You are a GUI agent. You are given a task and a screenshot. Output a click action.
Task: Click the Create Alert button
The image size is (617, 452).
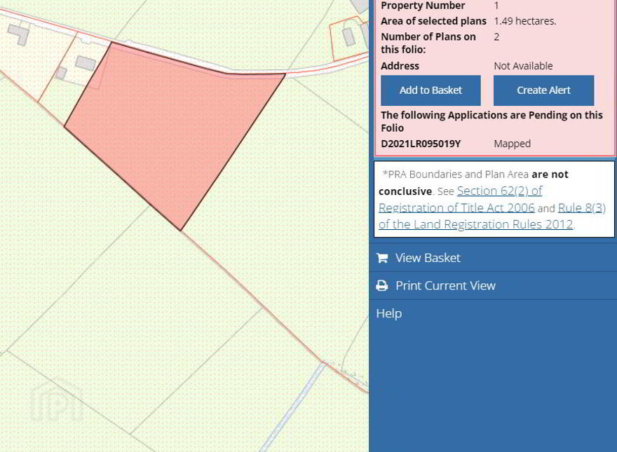click(x=543, y=90)
